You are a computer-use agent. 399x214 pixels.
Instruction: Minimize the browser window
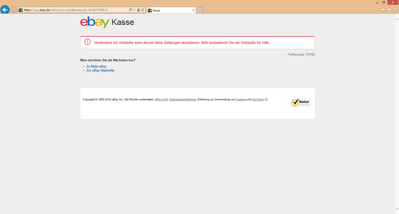pos(377,2)
